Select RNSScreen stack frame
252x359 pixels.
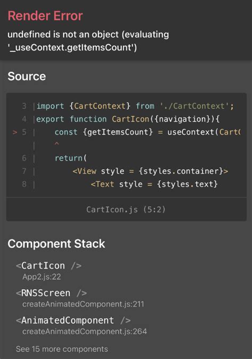pyautogui.click(x=52, y=293)
